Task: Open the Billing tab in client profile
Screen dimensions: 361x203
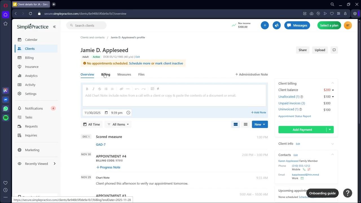Action: 106,74
